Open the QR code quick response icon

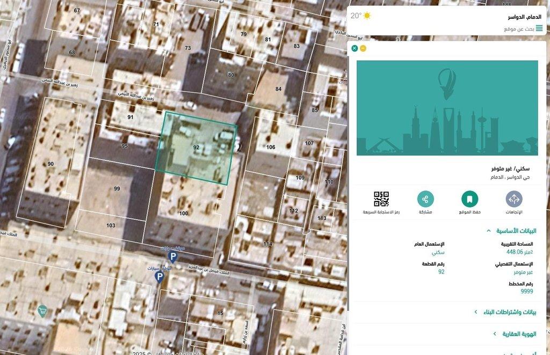[x=381, y=199]
